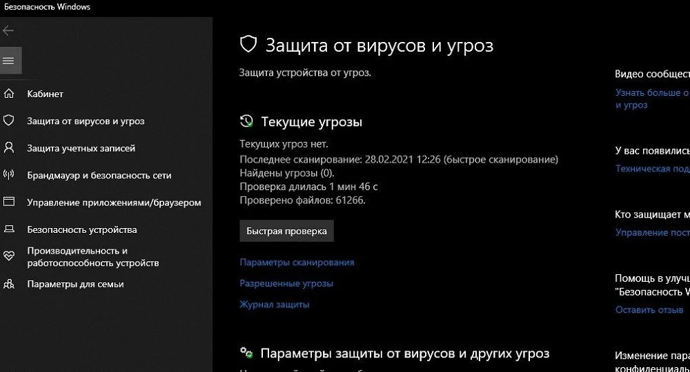Open Кабинет in the sidebar
Image resolution: width=690 pixels, height=372 pixels.
45,94
